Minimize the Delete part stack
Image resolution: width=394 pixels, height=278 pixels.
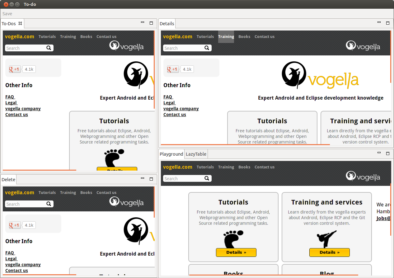click(143, 178)
